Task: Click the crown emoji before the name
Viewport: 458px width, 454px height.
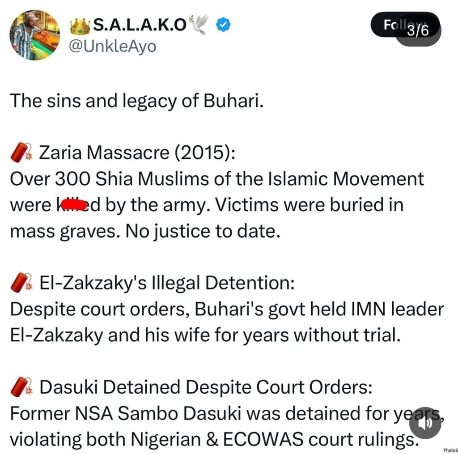Action: pos(81,26)
